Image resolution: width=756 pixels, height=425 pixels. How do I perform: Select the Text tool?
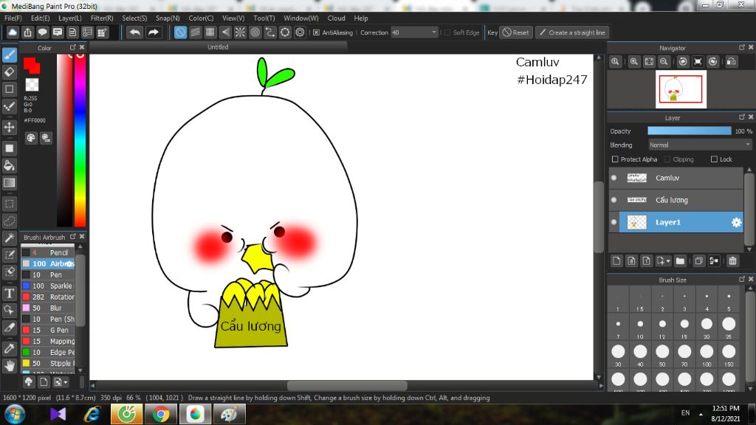[x=10, y=294]
